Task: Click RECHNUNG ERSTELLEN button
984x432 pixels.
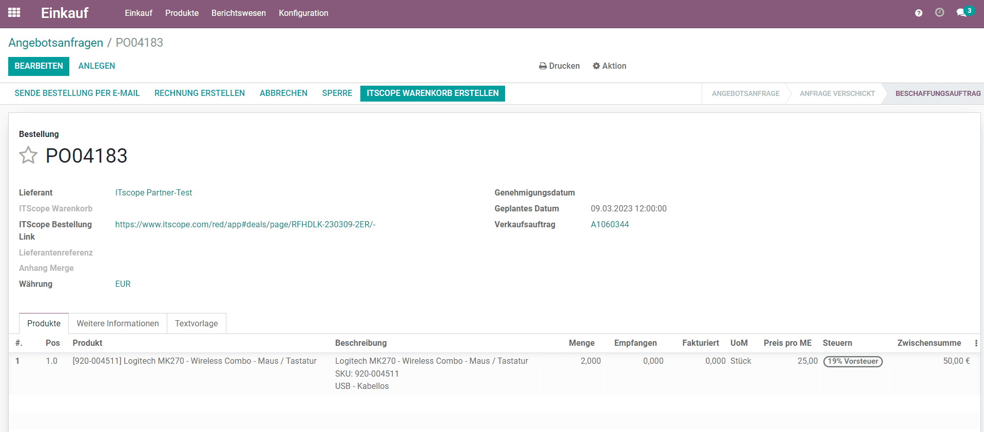Action: coord(199,93)
